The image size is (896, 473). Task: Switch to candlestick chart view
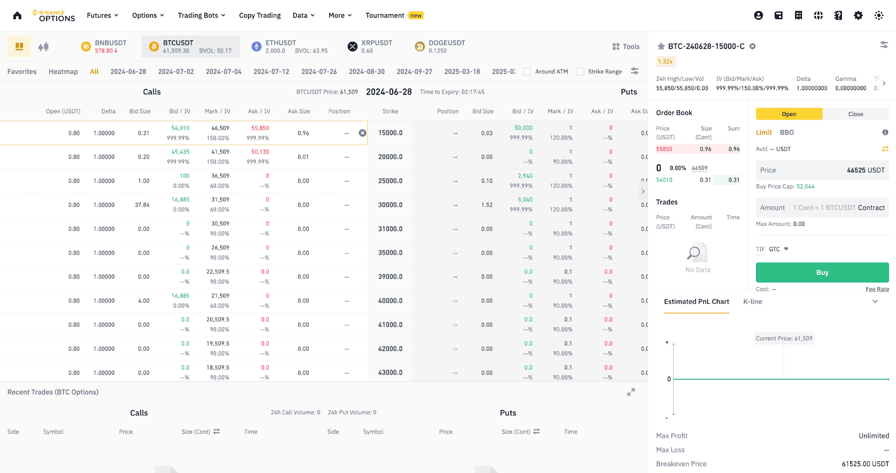pyautogui.click(x=43, y=47)
